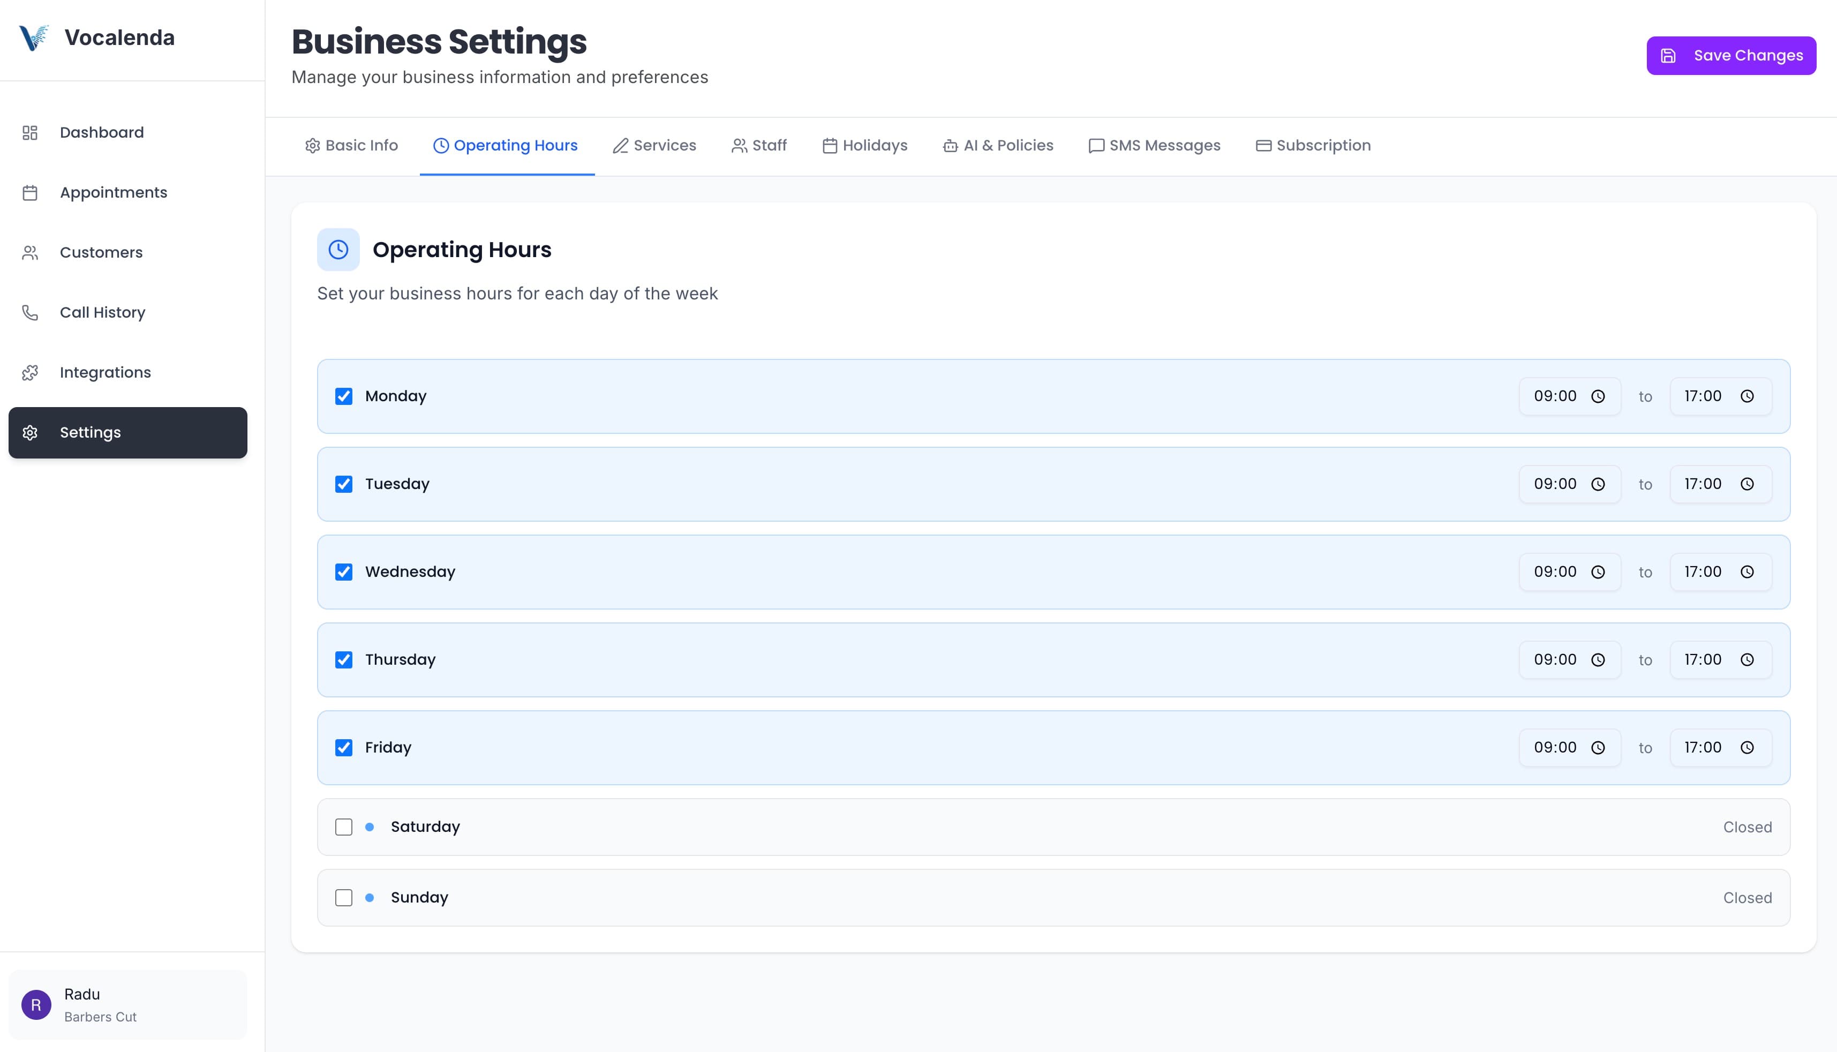The image size is (1837, 1052).
Task: Click the Operating Hours clock icon
Action: click(x=338, y=249)
